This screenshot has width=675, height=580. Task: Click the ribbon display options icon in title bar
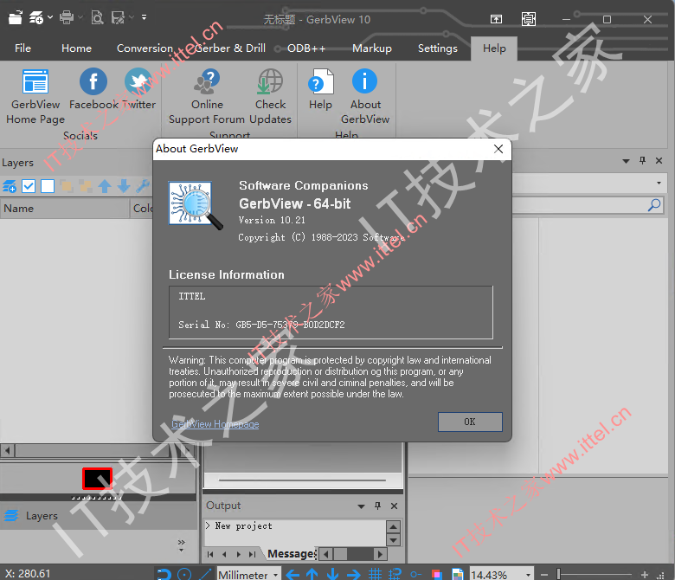click(x=497, y=19)
